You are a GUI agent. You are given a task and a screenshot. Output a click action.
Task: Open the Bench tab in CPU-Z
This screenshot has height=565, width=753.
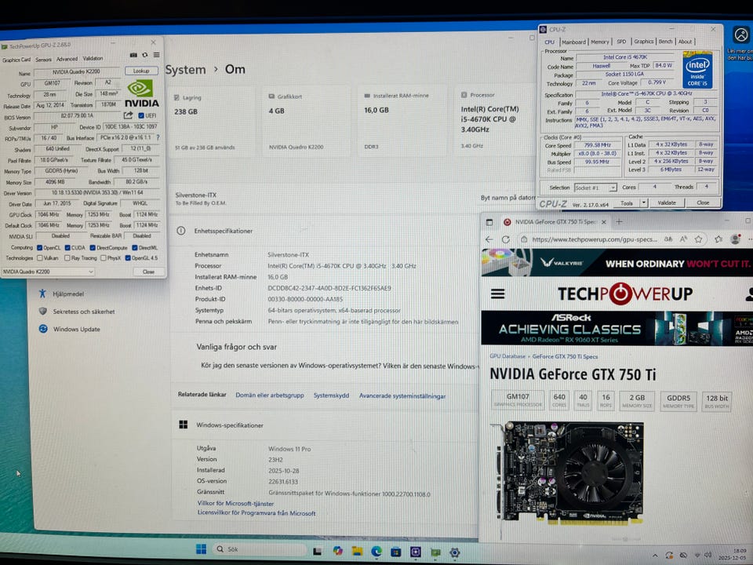pos(665,42)
